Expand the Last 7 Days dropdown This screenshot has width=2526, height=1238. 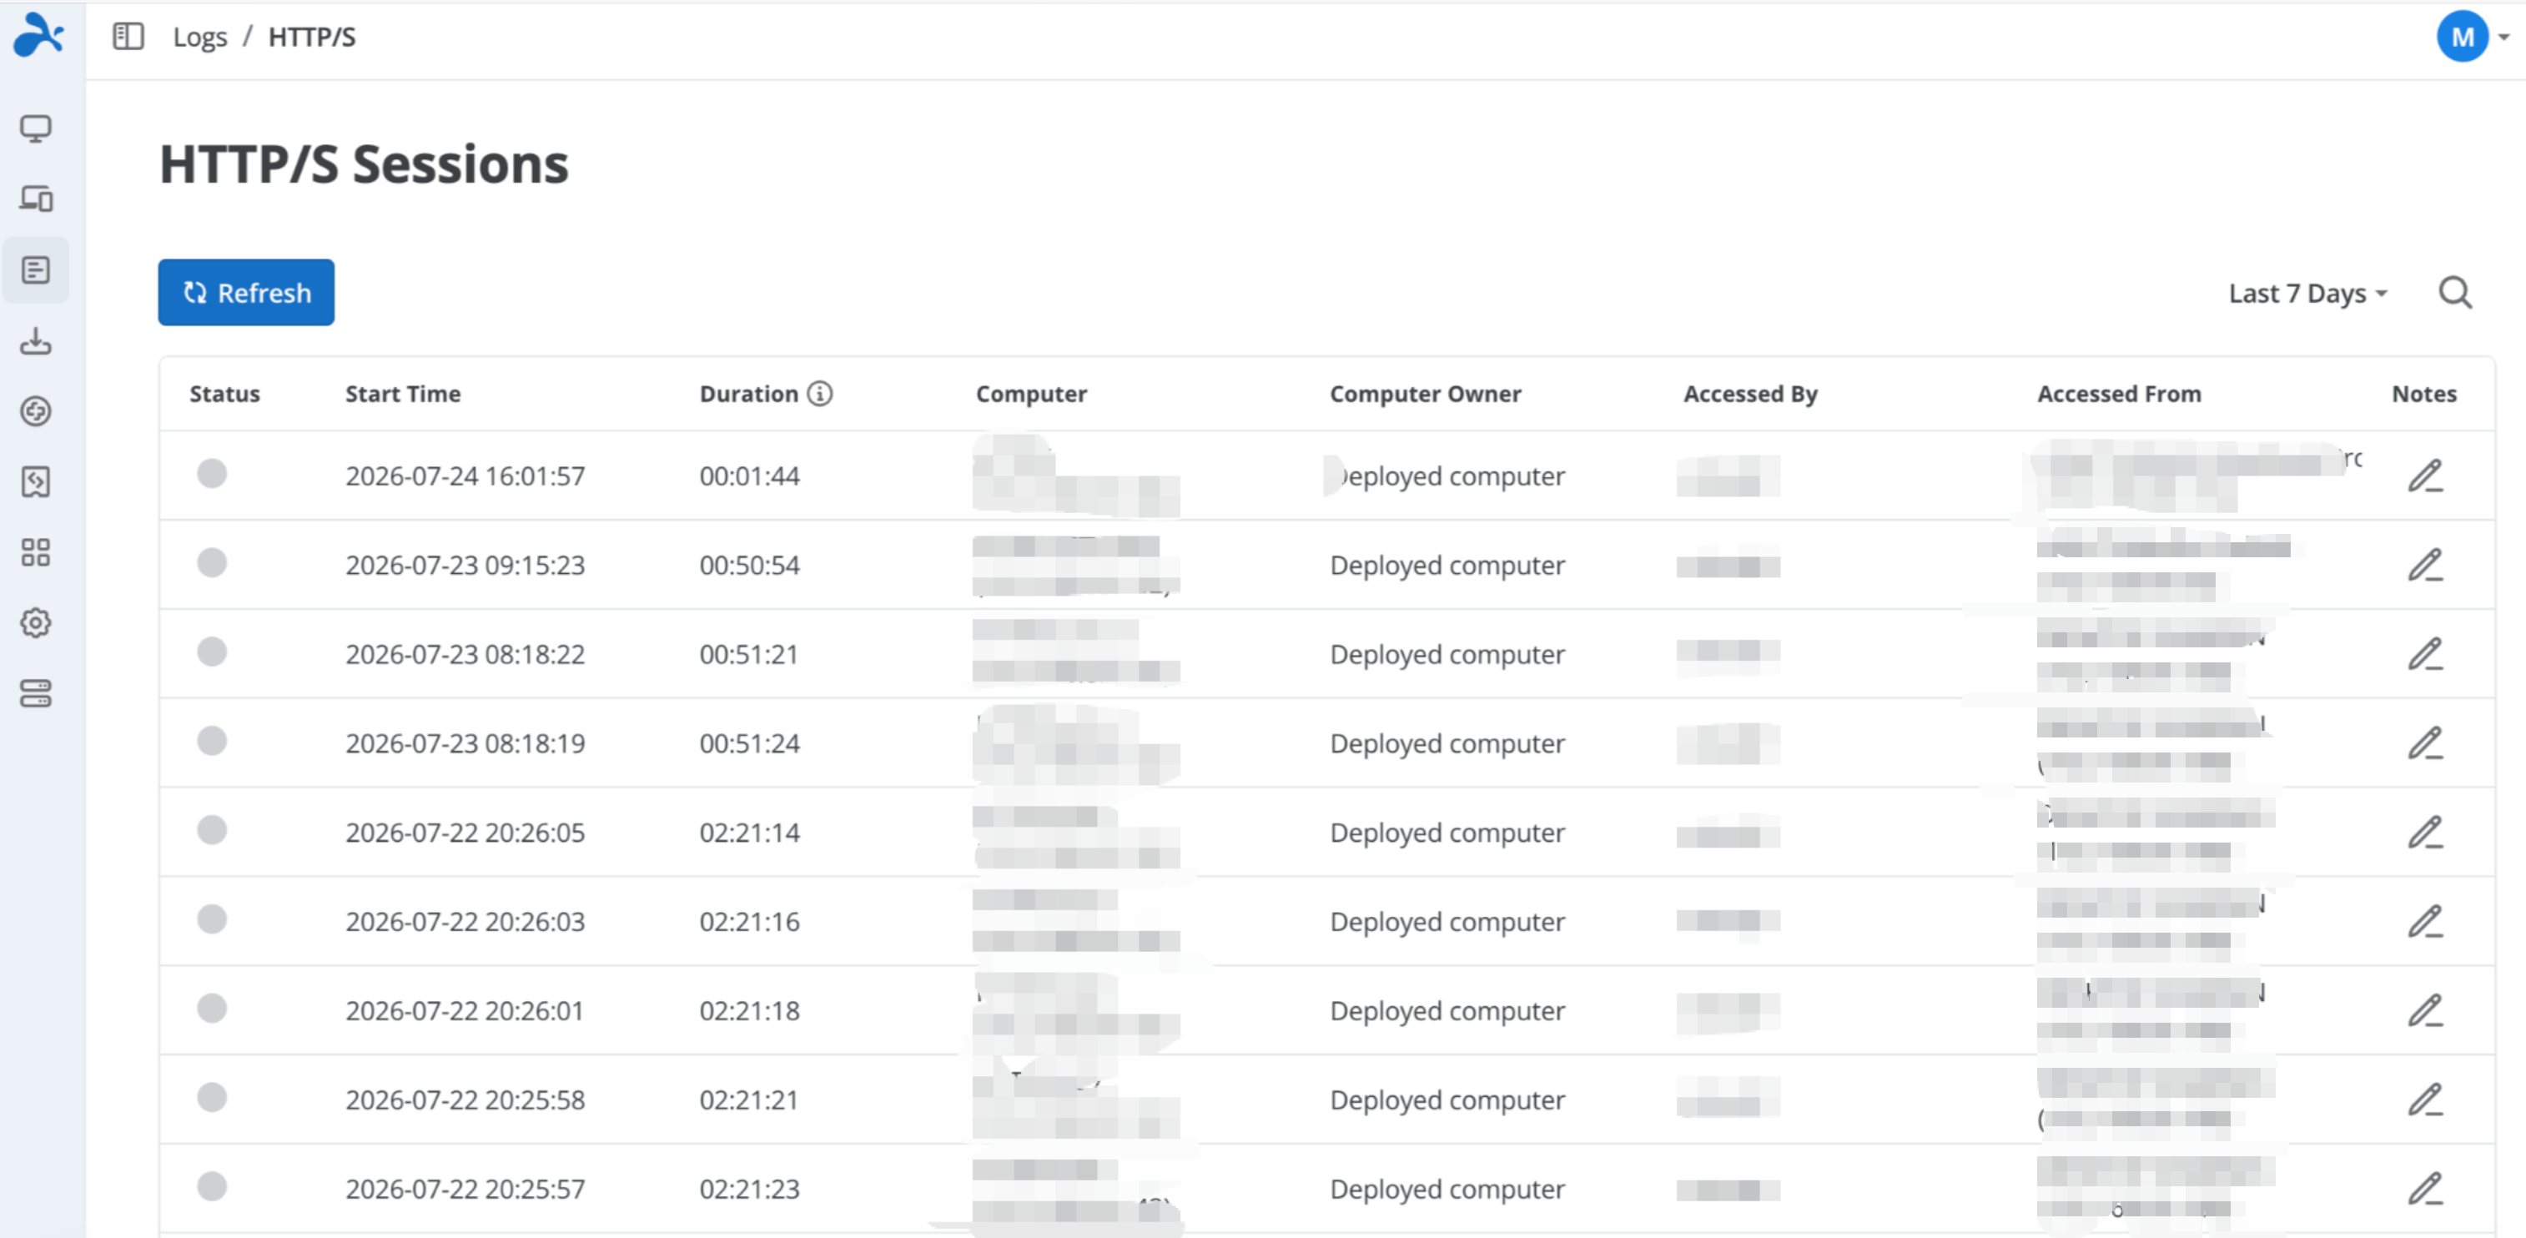(2307, 294)
